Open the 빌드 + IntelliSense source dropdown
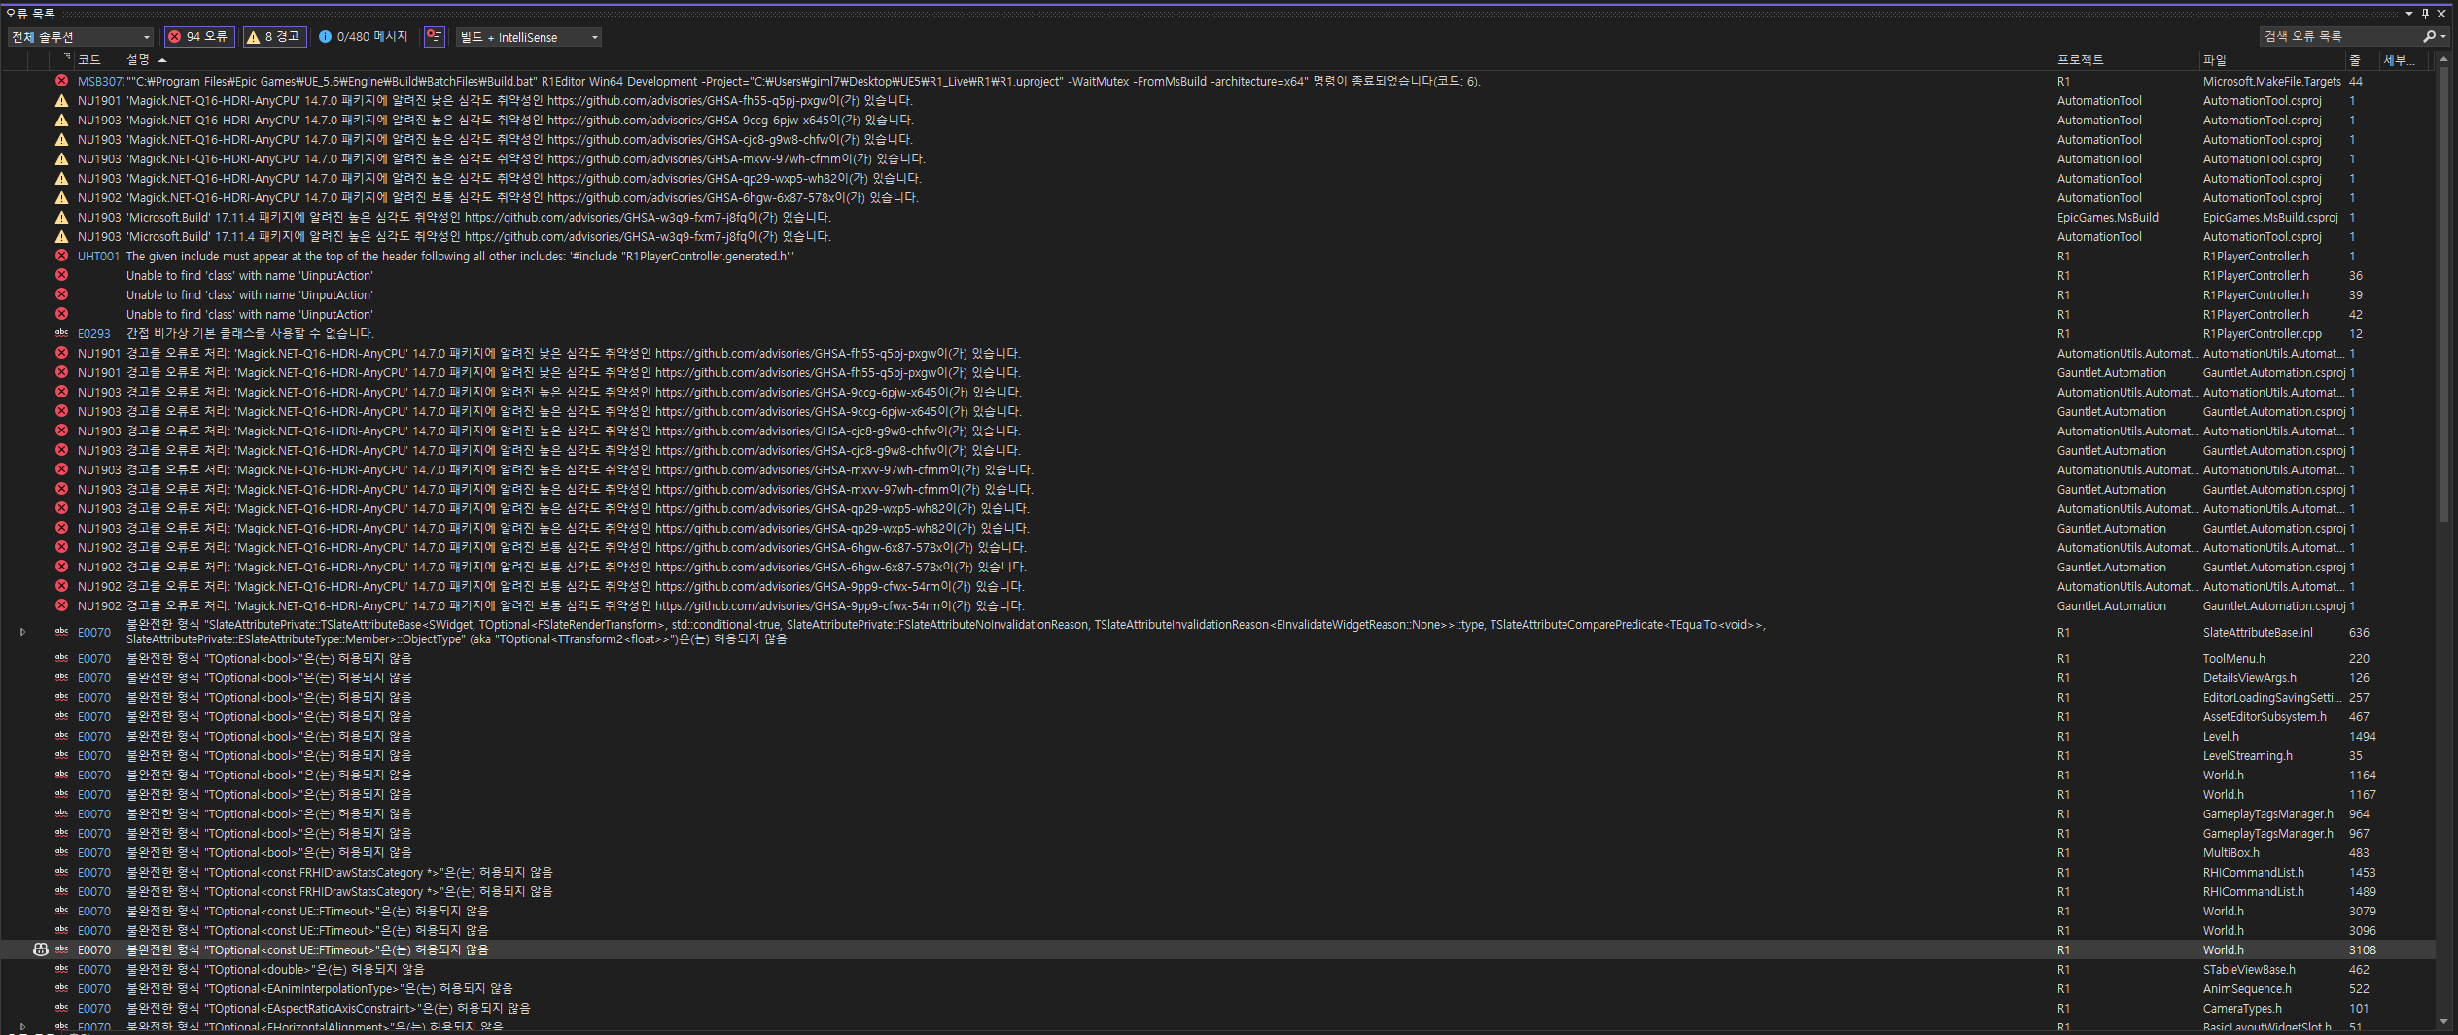This screenshot has height=1035, width=2458. click(x=529, y=37)
